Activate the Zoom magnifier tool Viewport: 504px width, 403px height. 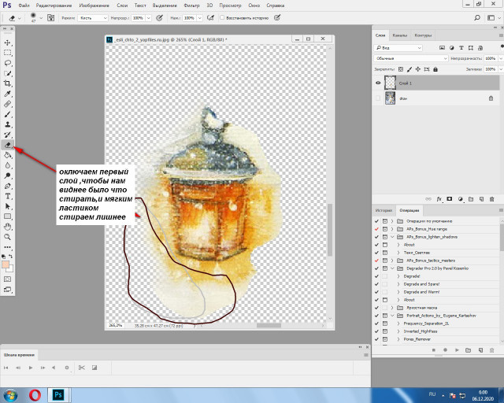pyautogui.click(x=8, y=236)
